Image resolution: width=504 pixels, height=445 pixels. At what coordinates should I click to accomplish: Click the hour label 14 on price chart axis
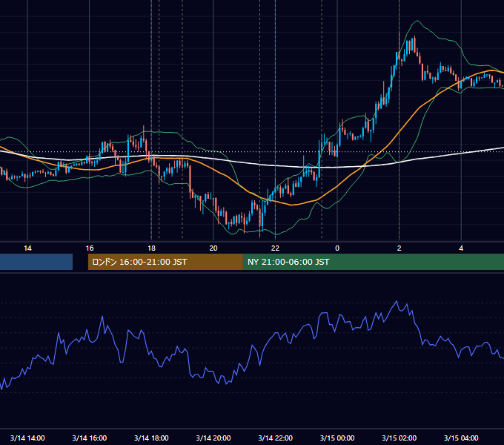point(27,248)
